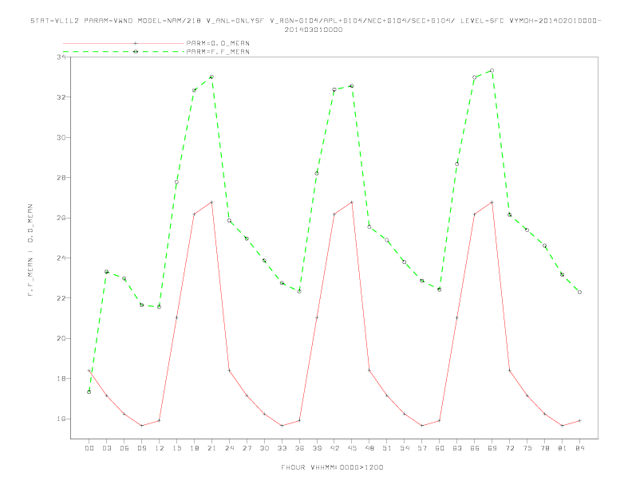Click x-axis tick label 75

[x=527, y=448]
